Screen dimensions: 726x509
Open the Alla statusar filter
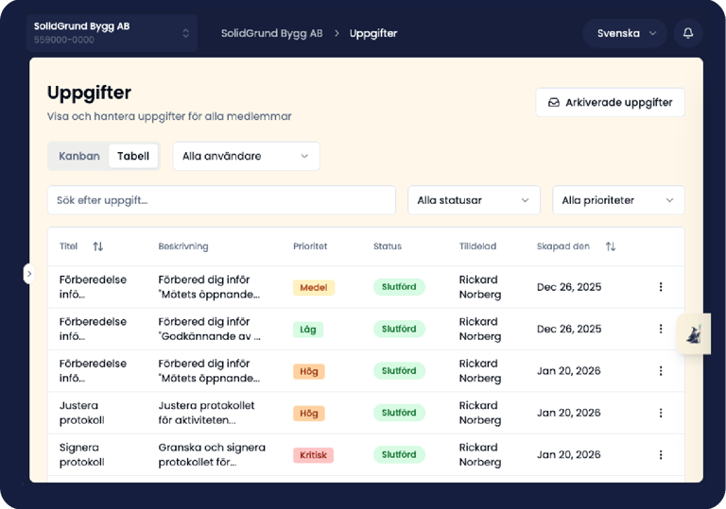point(474,200)
